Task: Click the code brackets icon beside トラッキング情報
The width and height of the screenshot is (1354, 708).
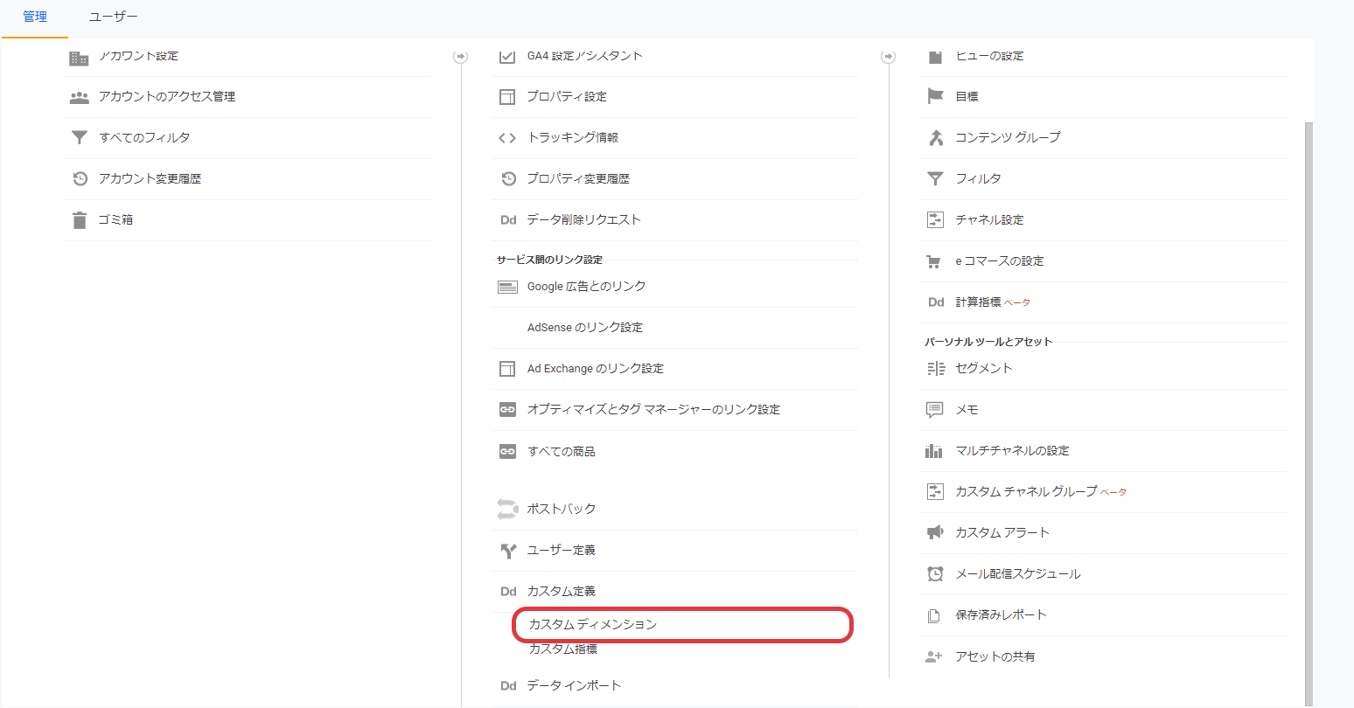Action: click(506, 138)
